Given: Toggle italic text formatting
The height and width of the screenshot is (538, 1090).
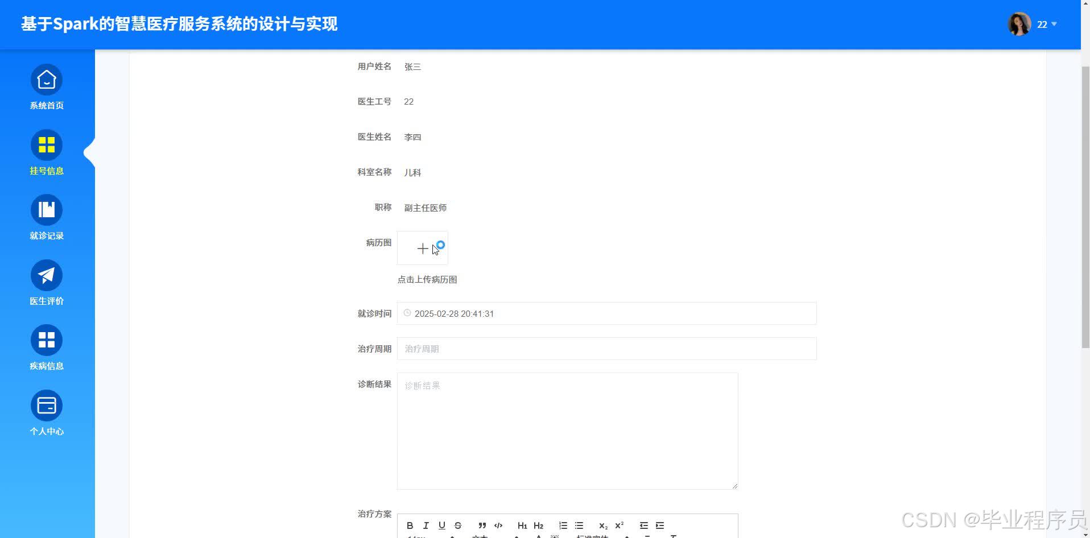Looking at the screenshot, I should 426,525.
